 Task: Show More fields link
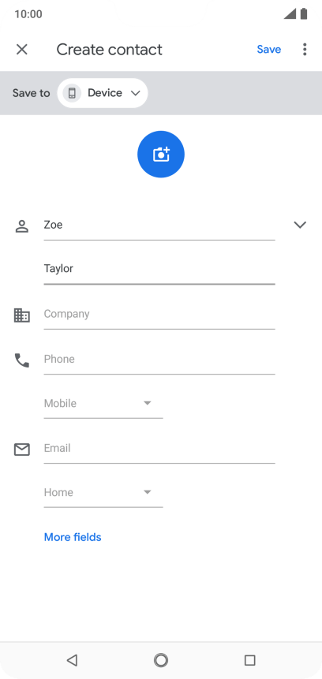(73, 537)
